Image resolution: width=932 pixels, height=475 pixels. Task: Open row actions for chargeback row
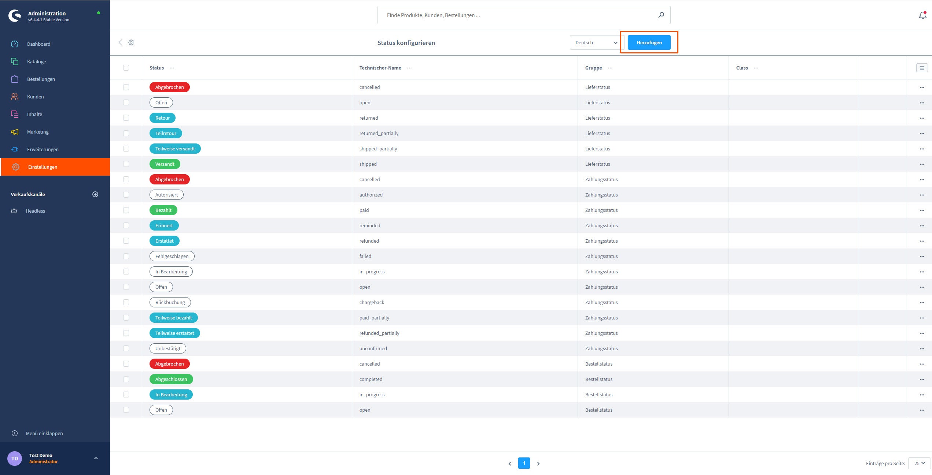coord(922,302)
